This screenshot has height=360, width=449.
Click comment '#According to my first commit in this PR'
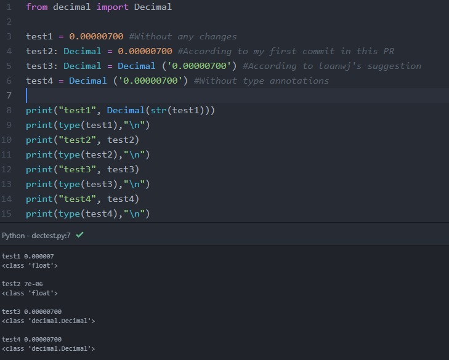[x=286, y=51]
